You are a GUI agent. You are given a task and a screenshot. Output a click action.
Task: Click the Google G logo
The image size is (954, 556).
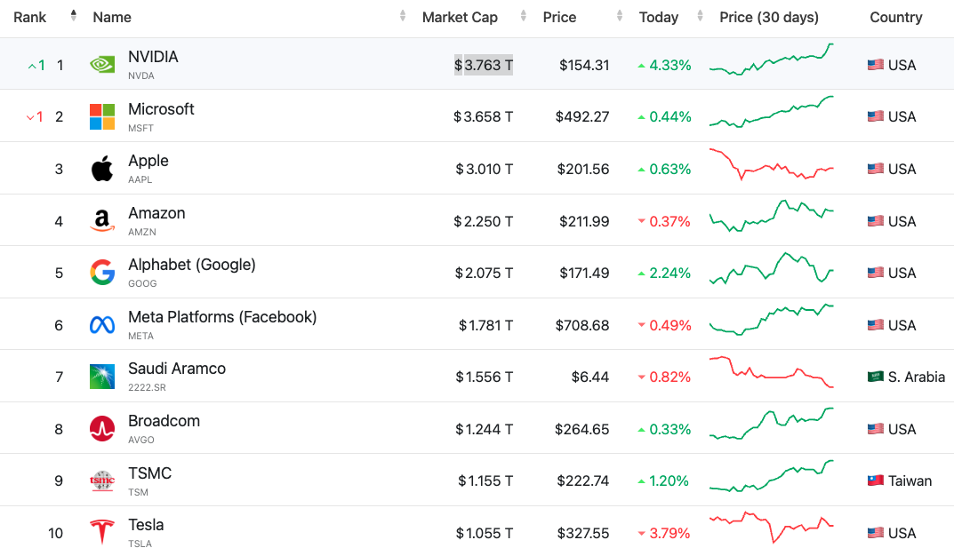tap(102, 273)
